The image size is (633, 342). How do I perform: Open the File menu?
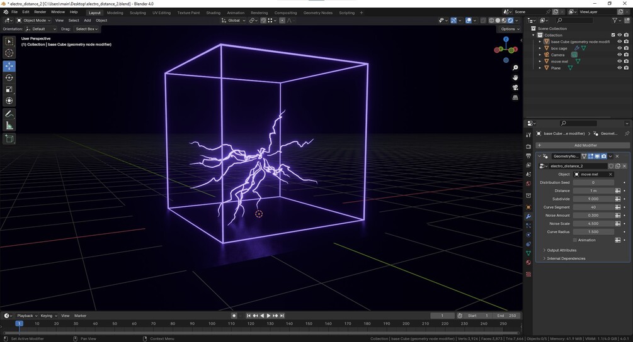pos(14,12)
